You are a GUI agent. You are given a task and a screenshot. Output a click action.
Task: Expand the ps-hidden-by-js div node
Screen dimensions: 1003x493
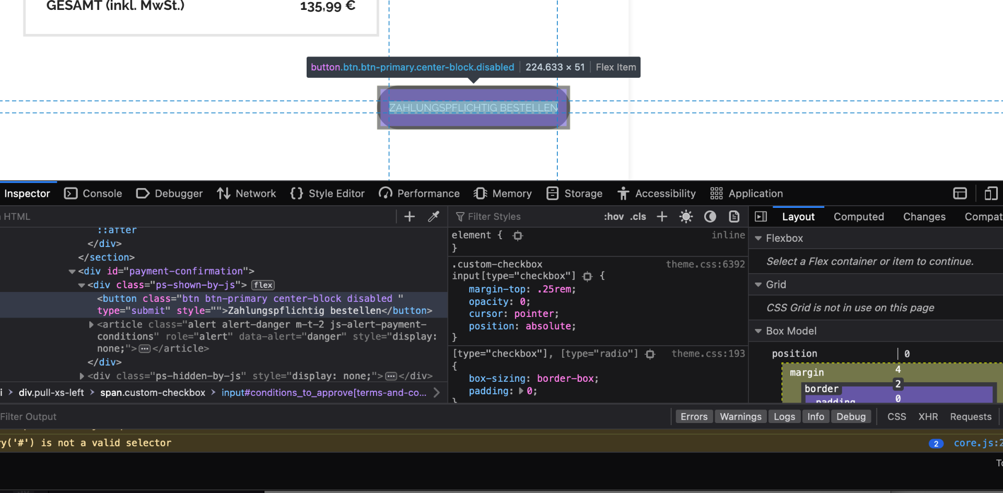click(x=82, y=376)
